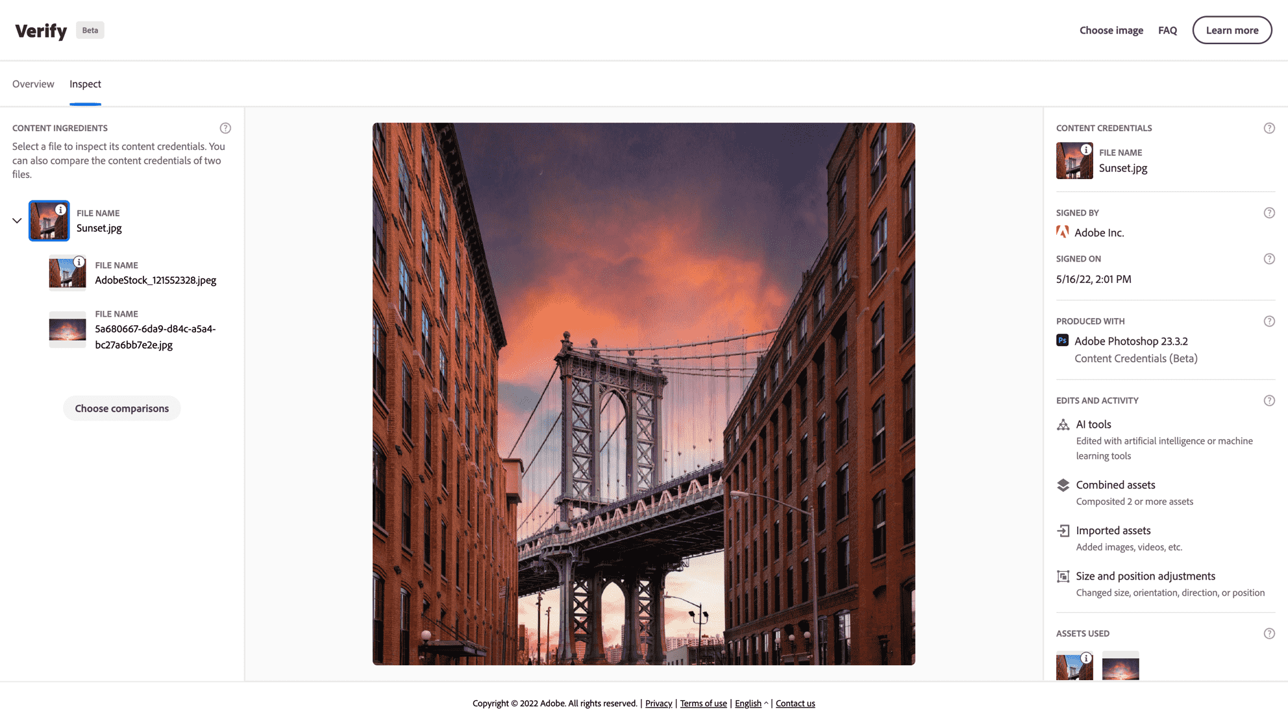Screen dimensions: 1288x723
Task: Switch to the Overview tab
Action: point(32,84)
